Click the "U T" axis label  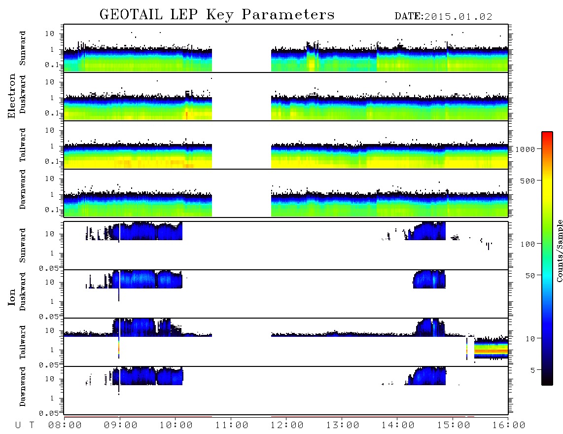(x=25, y=425)
